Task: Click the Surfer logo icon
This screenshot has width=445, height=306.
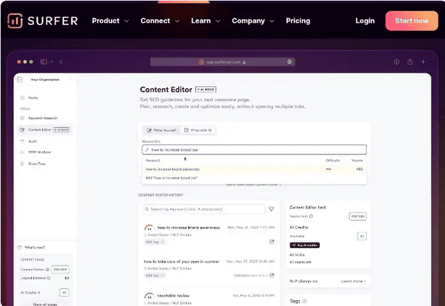Action: 15,21
